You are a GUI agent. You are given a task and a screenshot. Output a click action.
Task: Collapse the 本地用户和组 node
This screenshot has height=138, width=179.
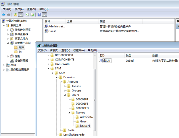(8, 43)
